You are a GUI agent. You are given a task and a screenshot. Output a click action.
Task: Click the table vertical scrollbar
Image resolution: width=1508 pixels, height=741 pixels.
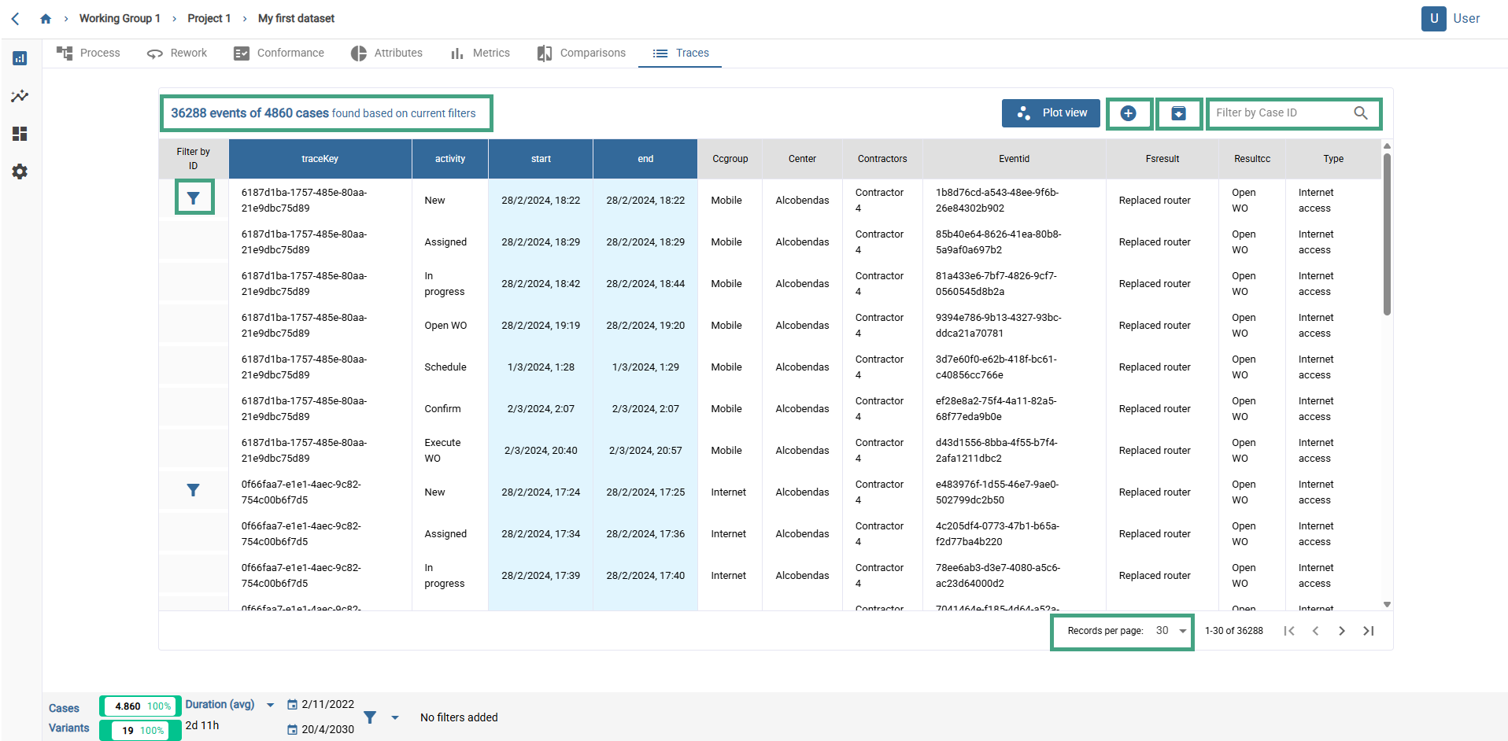1387,236
